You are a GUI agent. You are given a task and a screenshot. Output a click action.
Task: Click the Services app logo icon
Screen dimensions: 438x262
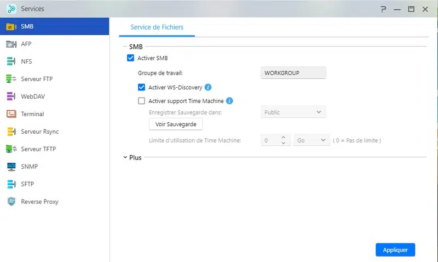(11, 9)
